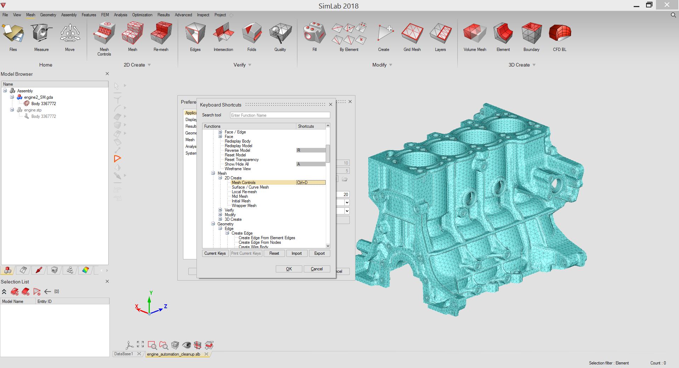
Task: Expand the Face / Edge tree node
Action: [220, 132]
